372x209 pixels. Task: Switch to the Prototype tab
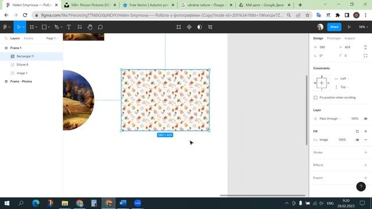(x=334, y=38)
